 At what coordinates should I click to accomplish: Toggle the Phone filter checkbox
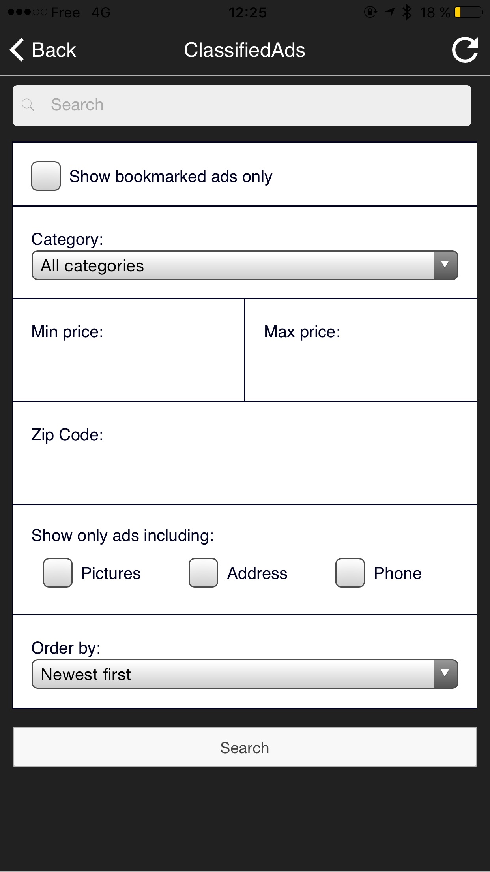coord(350,573)
